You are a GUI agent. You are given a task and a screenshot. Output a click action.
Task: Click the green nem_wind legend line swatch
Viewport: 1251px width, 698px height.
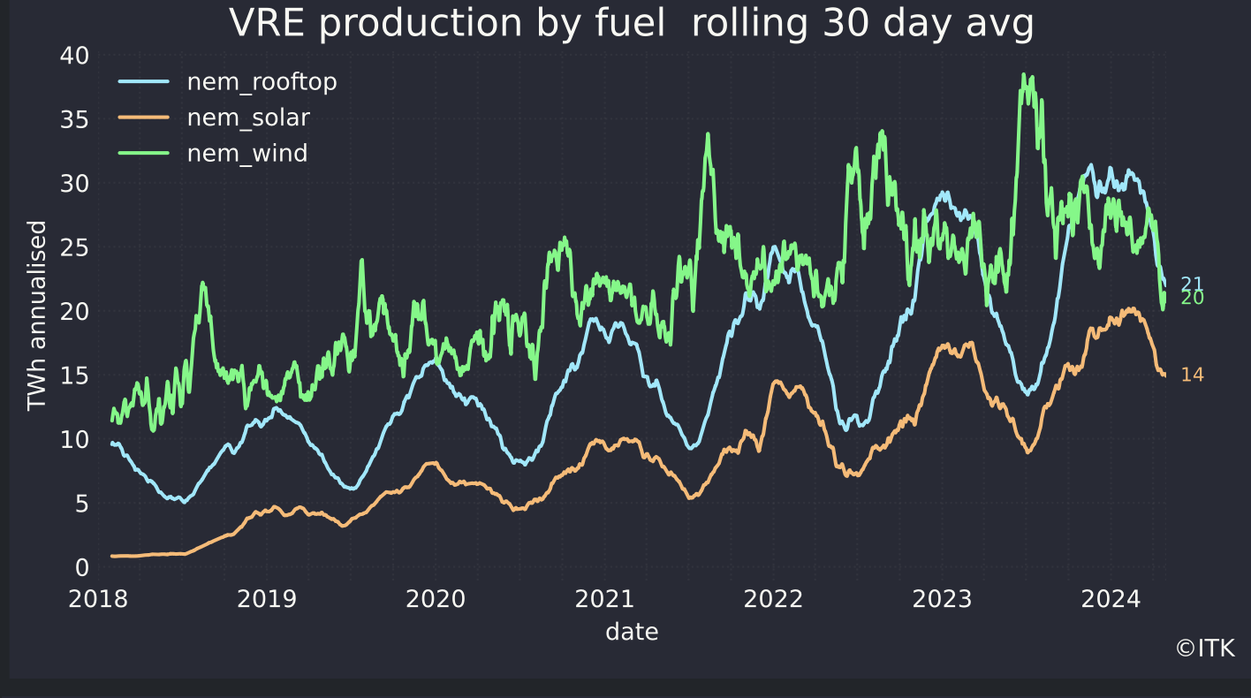click(x=143, y=153)
